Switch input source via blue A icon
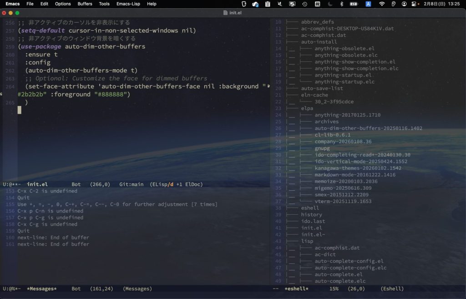The image size is (466, 299). [368, 4]
